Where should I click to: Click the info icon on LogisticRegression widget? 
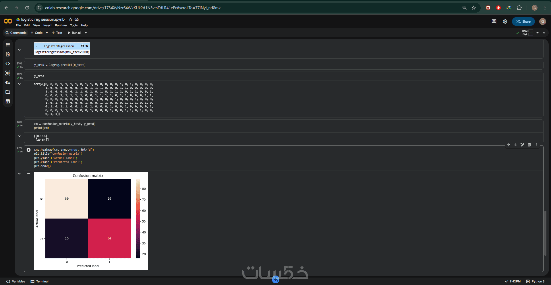(82, 46)
